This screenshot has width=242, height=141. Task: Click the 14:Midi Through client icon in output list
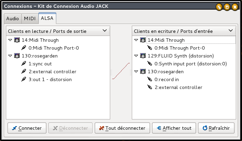[16, 40]
